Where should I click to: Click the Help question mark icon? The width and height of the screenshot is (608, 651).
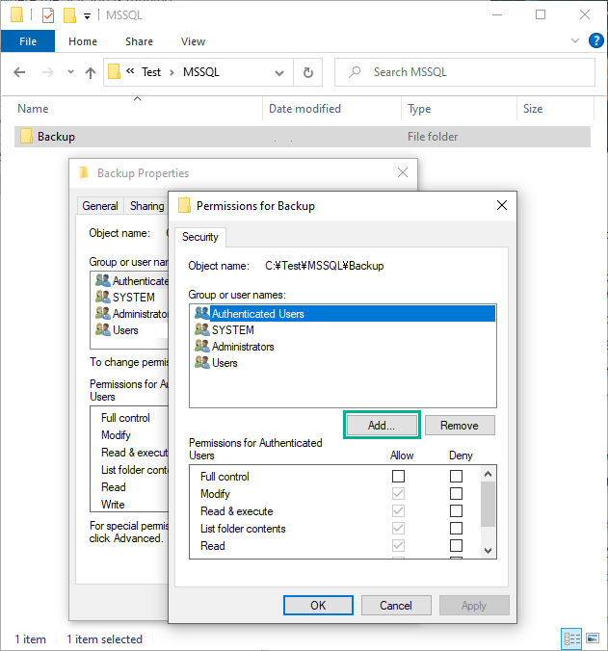point(597,41)
